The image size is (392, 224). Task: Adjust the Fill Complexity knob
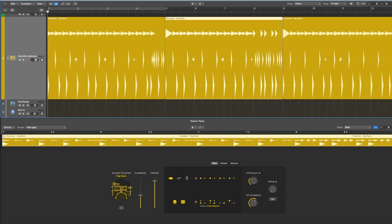[x=253, y=203]
